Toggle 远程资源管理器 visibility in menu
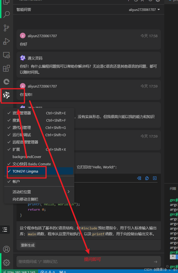 (39, 142)
